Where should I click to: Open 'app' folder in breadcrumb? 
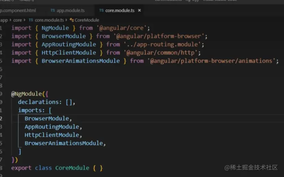[4, 20]
